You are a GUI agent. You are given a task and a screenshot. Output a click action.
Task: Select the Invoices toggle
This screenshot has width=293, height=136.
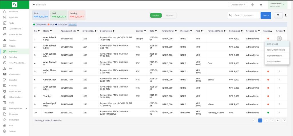156,15
